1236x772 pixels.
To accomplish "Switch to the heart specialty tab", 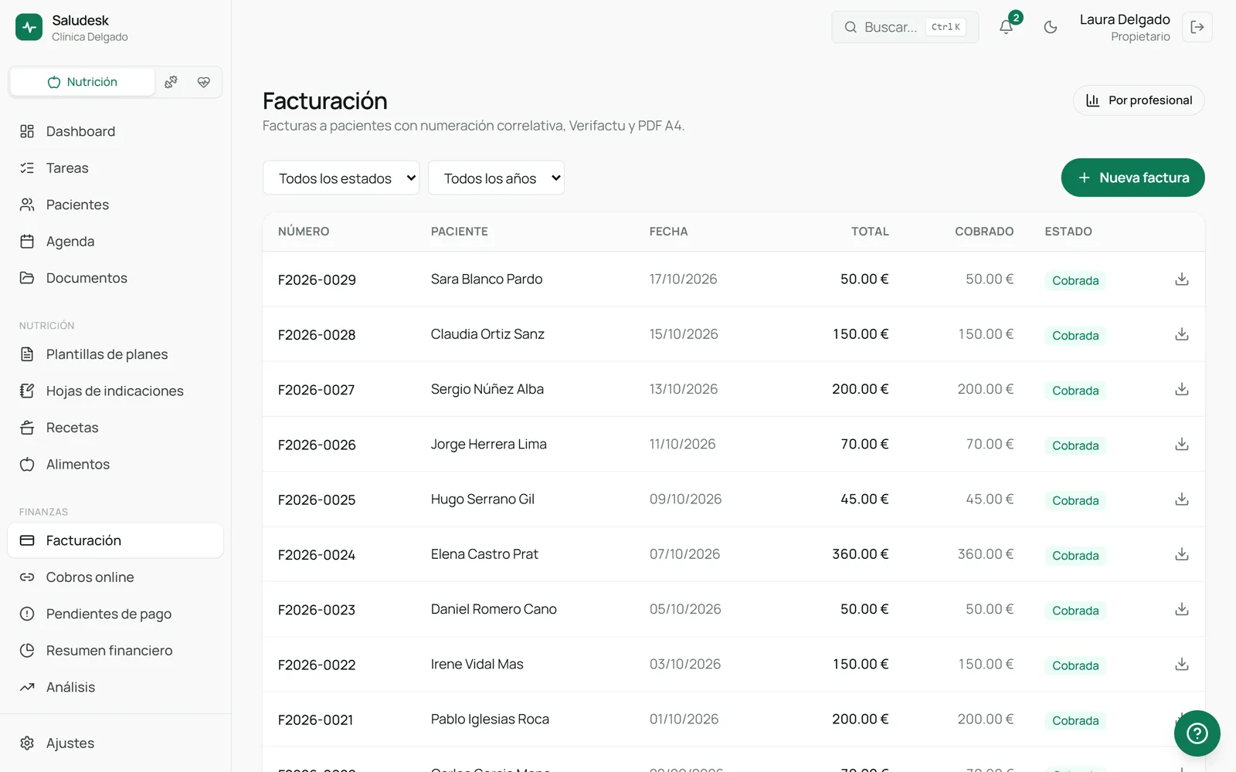I will pyautogui.click(x=204, y=82).
